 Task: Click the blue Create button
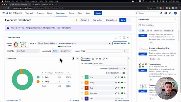(x=98, y=13)
